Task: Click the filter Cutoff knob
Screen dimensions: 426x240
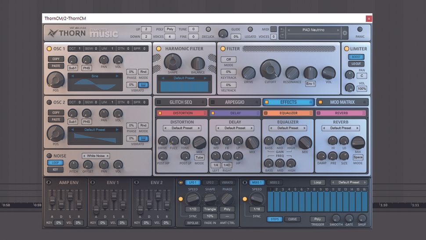Action: point(270,69)
